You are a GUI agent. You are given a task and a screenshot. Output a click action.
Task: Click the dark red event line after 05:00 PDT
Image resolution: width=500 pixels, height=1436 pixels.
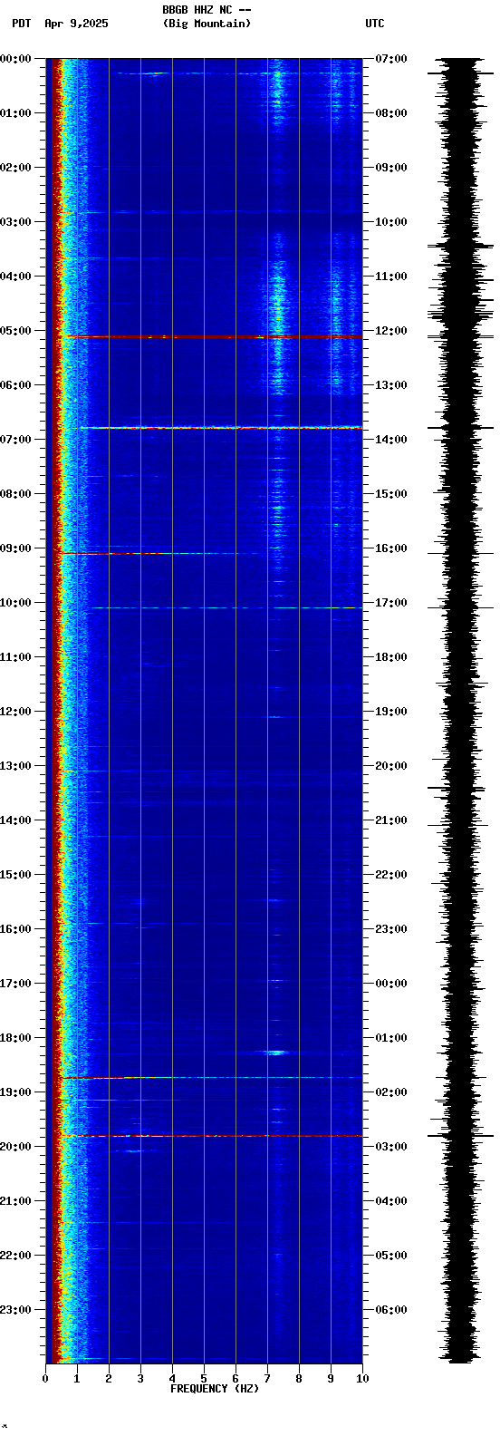[x=213, y=336]
